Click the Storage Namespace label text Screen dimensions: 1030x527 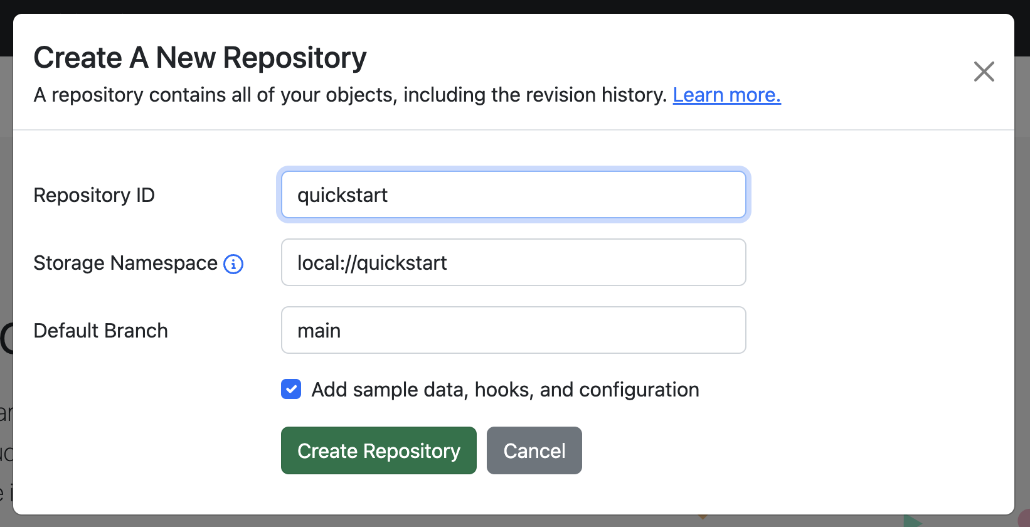coord(125,263)
